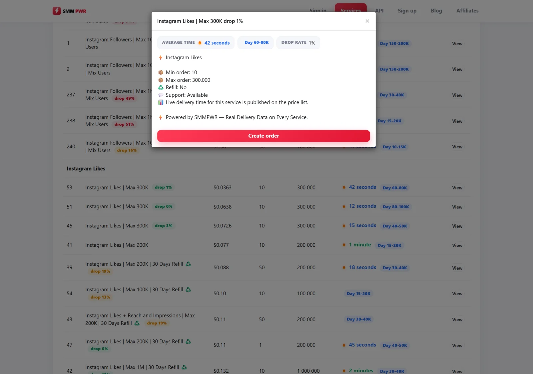
Task: Click the lightning icon beside Instagram Likes text
Action: pos(161,58)
